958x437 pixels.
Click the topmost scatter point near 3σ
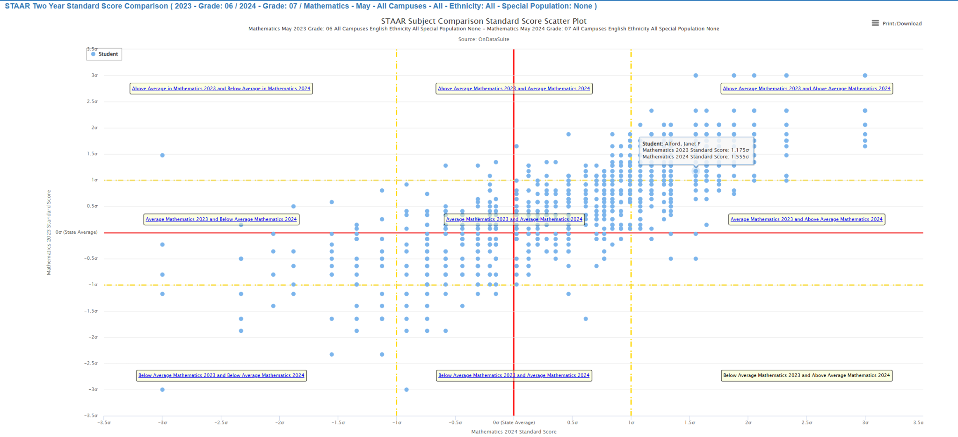(x=695, y=75)
